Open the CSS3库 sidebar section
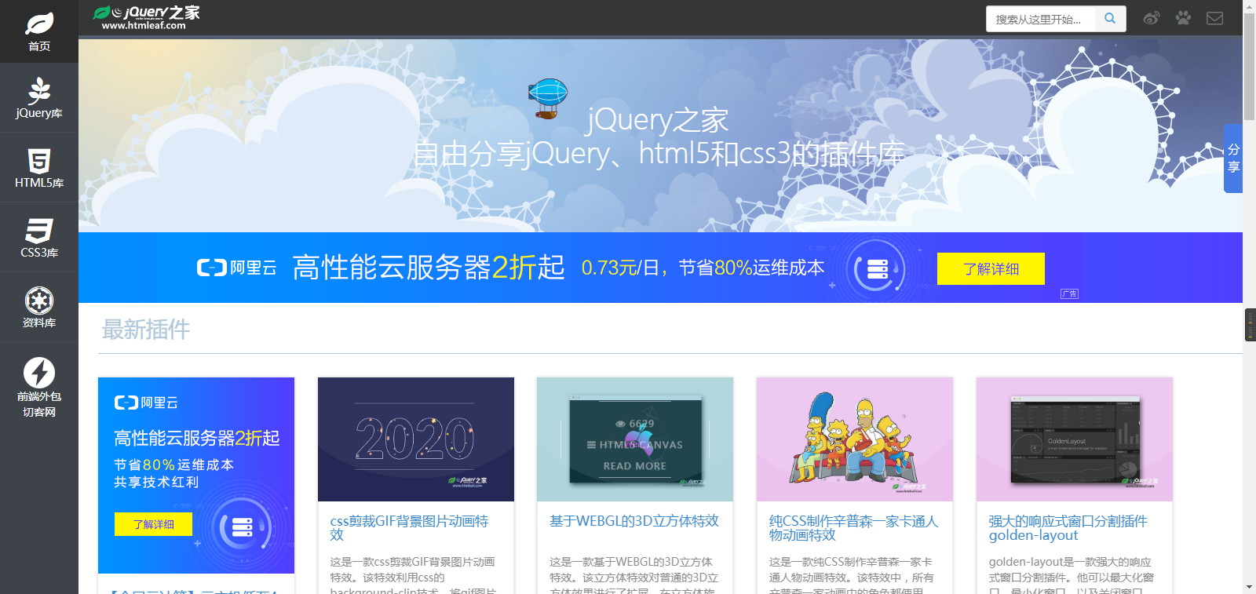The height and width of the screenshot is (594, 1256). 39,238
